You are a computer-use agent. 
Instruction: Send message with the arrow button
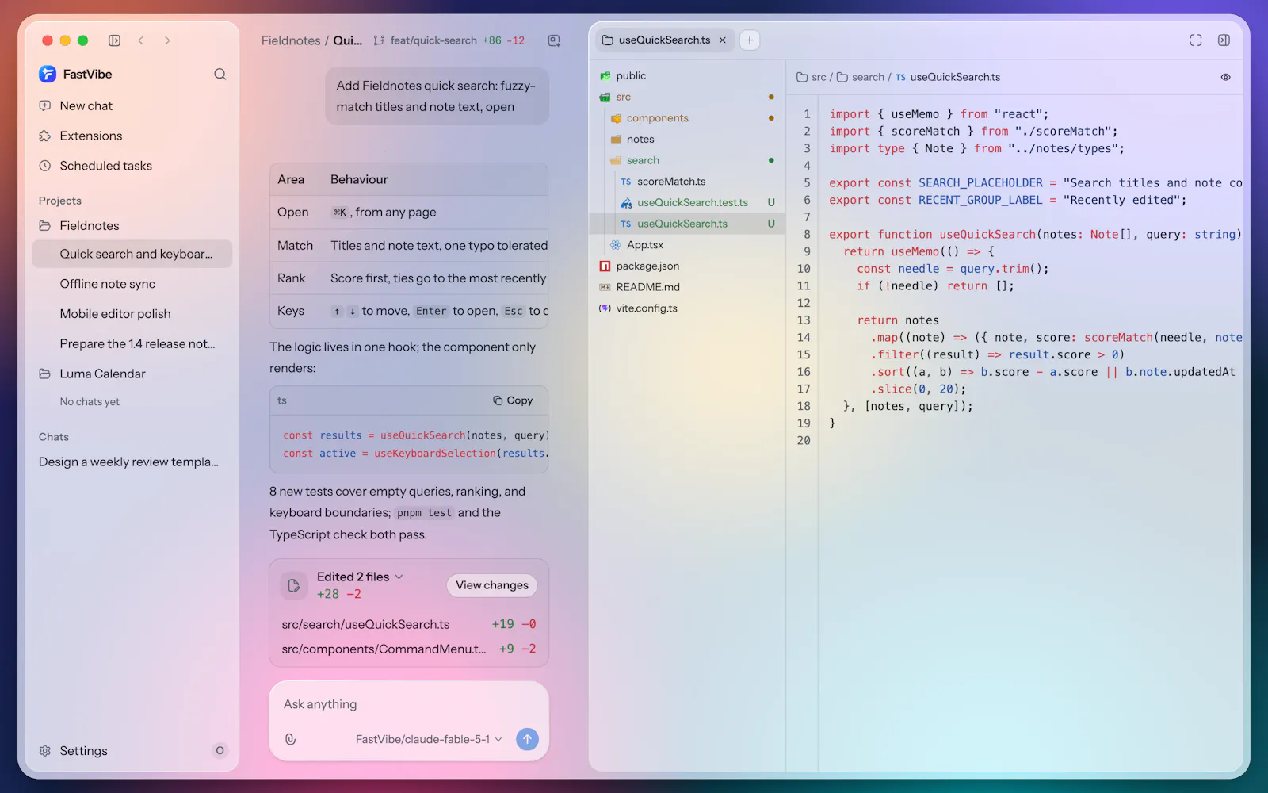(x=527, y=739)
